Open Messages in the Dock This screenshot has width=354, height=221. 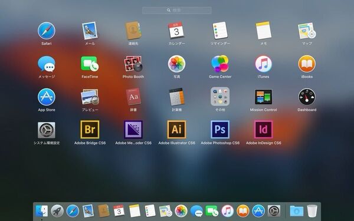click(x=196, y=211)
